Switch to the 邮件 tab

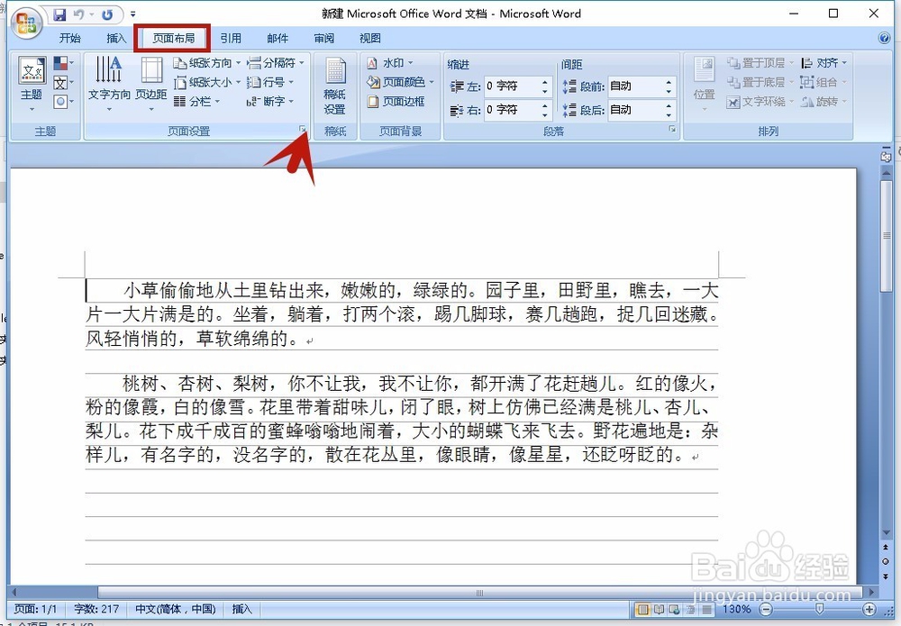278,39
